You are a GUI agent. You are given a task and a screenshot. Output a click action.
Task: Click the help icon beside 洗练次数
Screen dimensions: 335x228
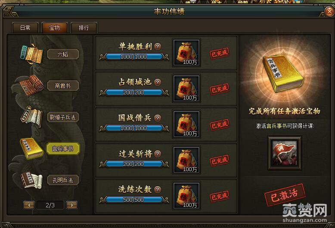pos(158,189)
